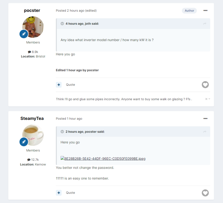The height and width of the screenshot is (203, 223).
Task: Click SteamyTea's 'Location: Kernow' text
Action: pos(33,164)
